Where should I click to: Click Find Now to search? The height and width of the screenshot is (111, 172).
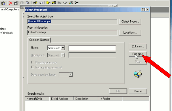click(138, 54)
